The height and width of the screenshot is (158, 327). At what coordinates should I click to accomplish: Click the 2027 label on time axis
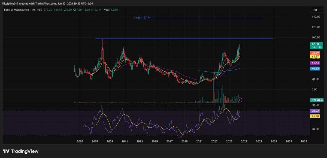click(x=244, y=141)
